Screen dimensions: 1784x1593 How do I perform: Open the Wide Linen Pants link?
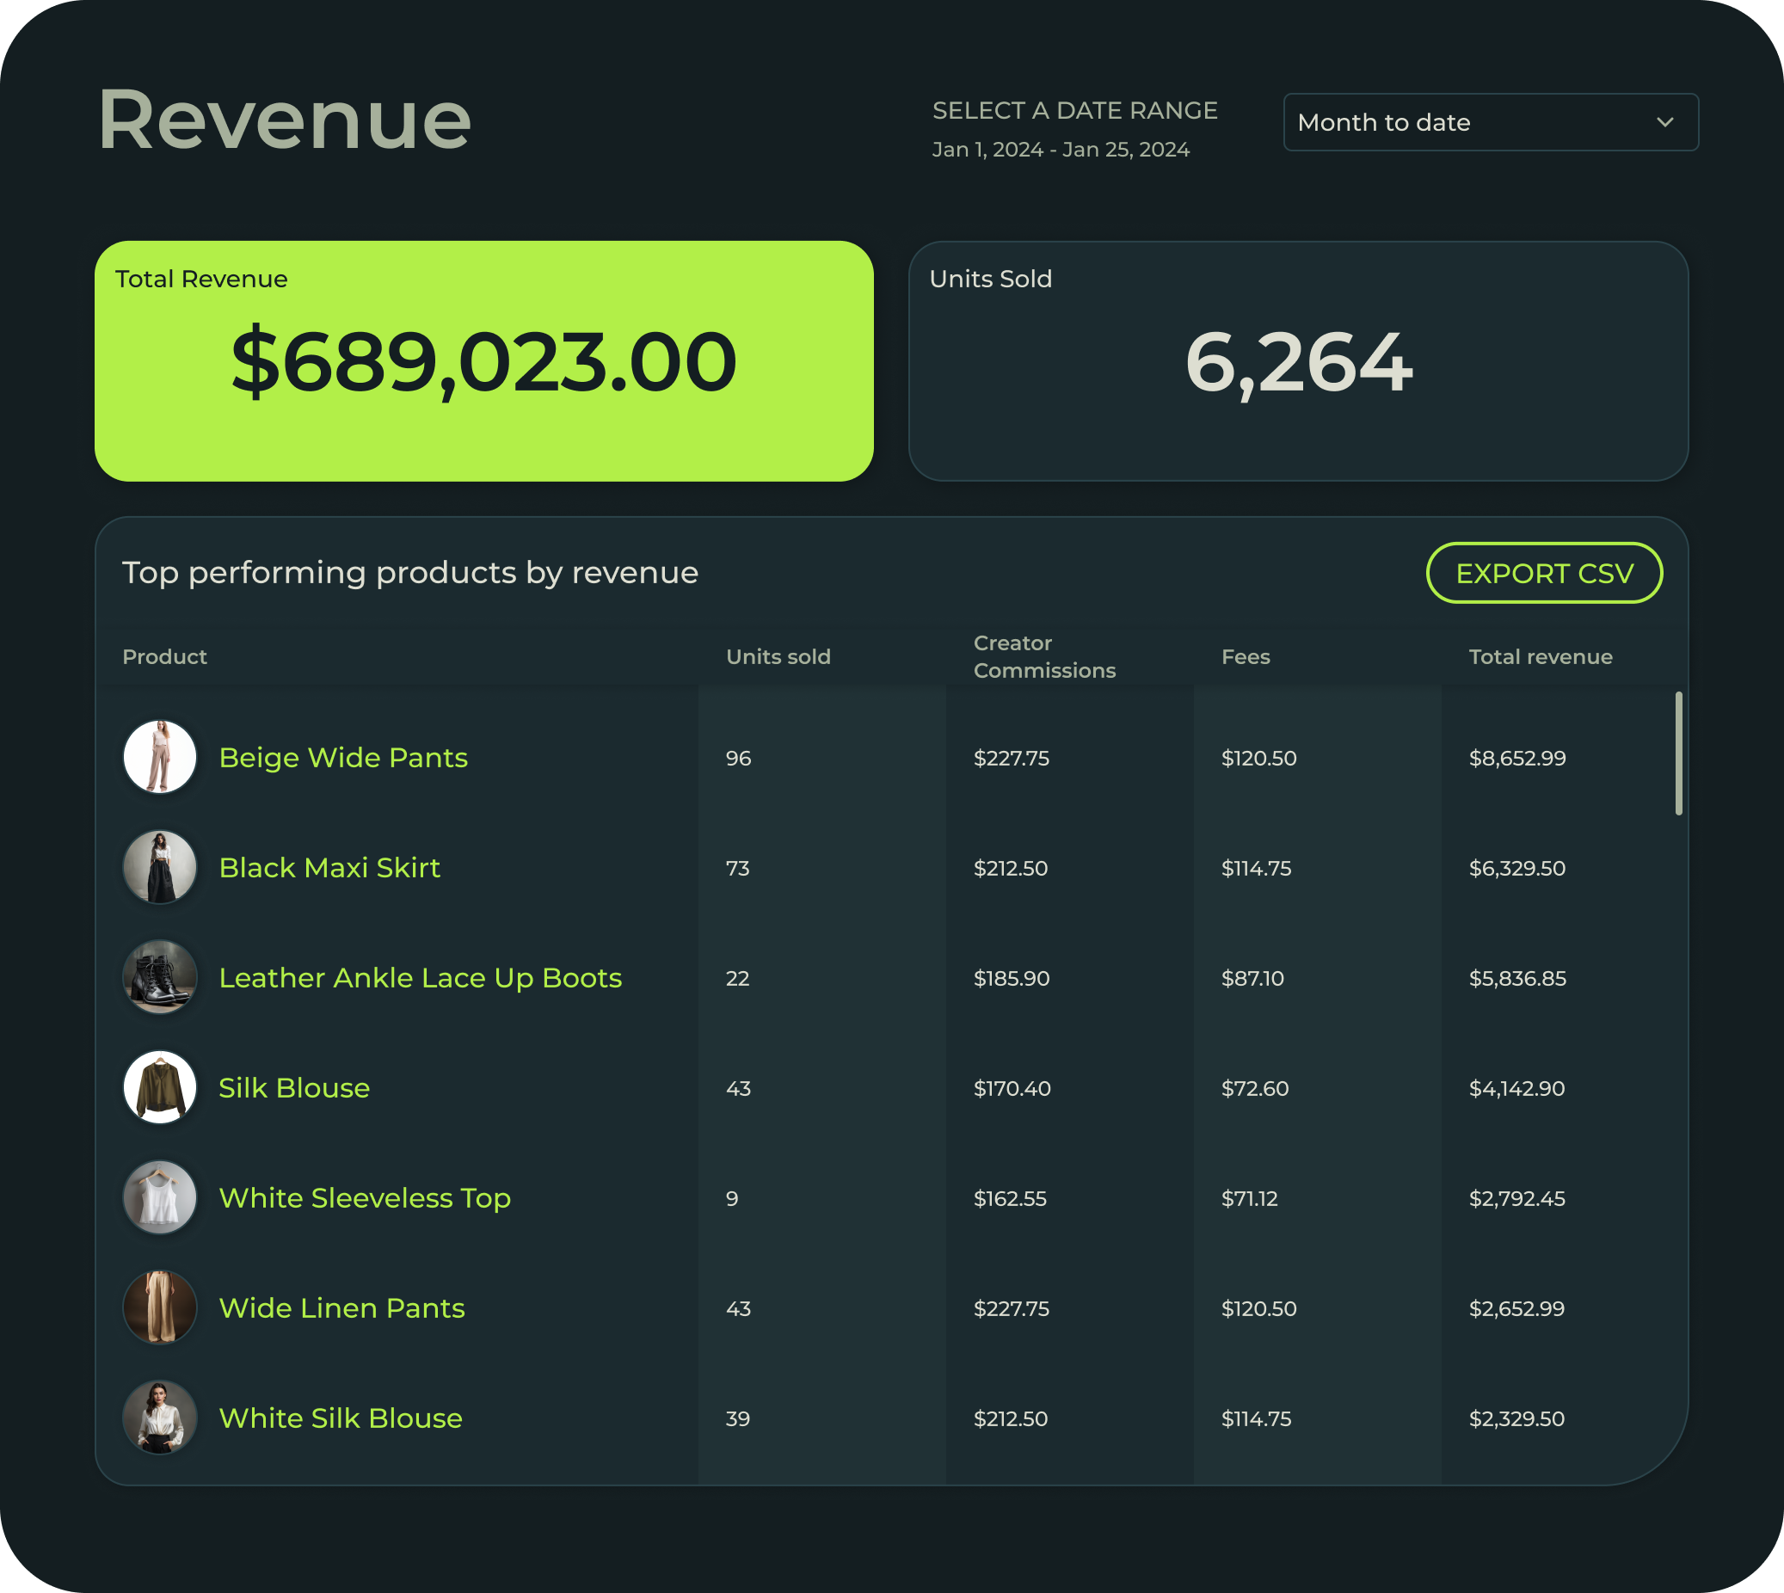click(x=341, y=1308)
